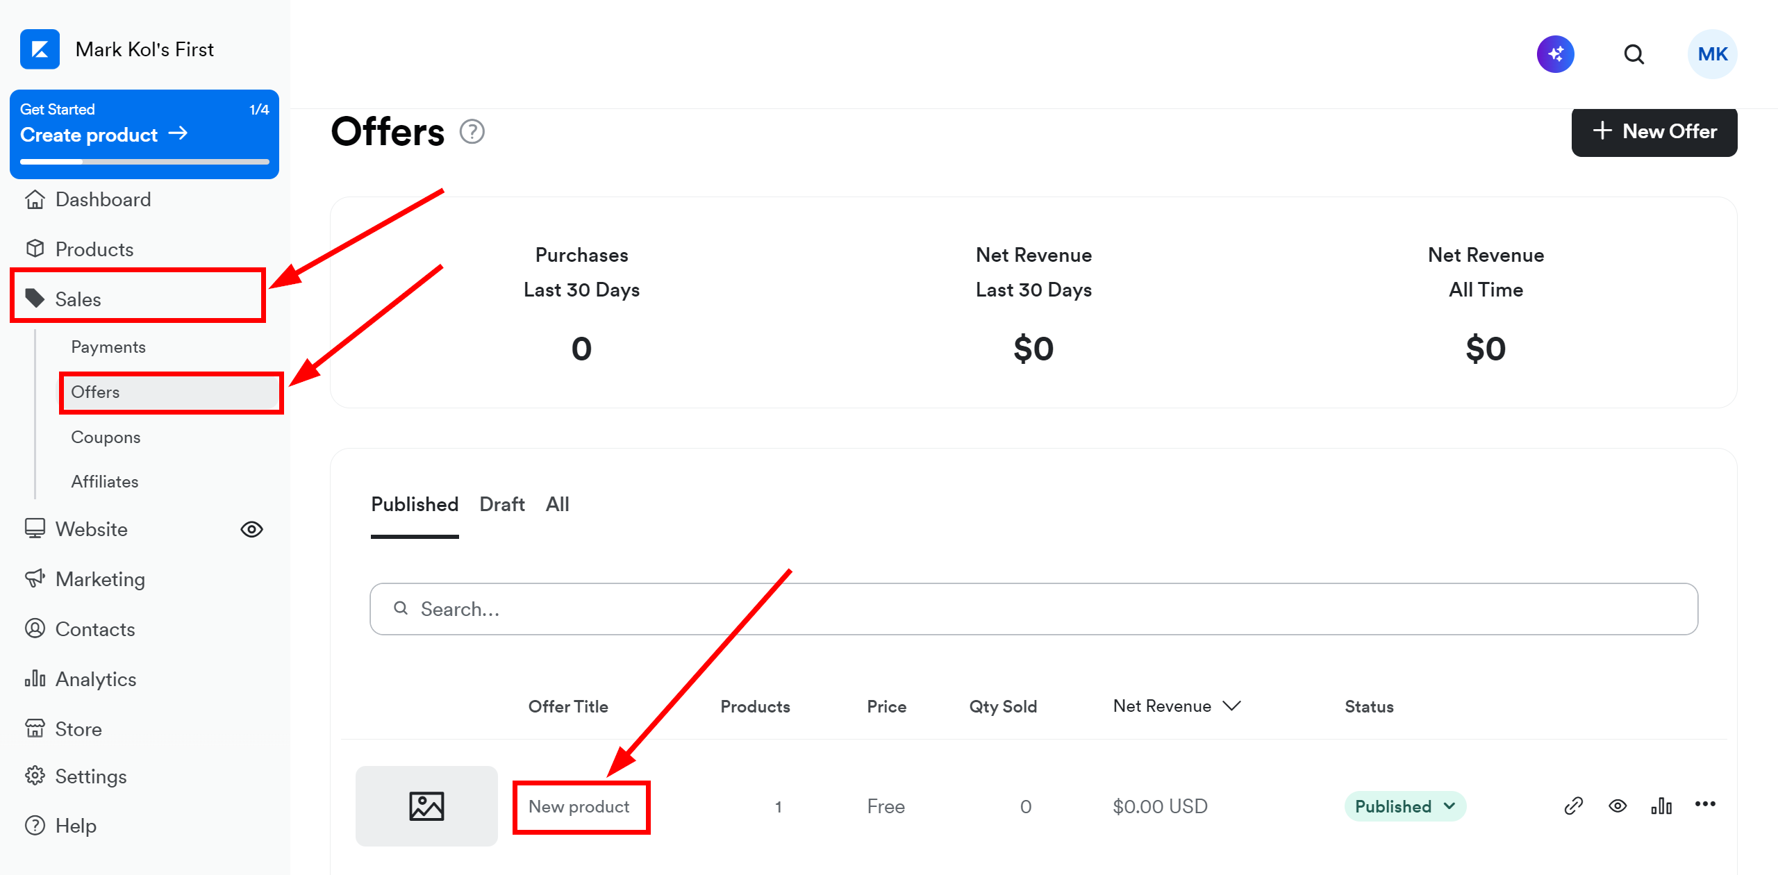Click the Kajabi logo icon
1778x875 pixels.
click(40, 49)
